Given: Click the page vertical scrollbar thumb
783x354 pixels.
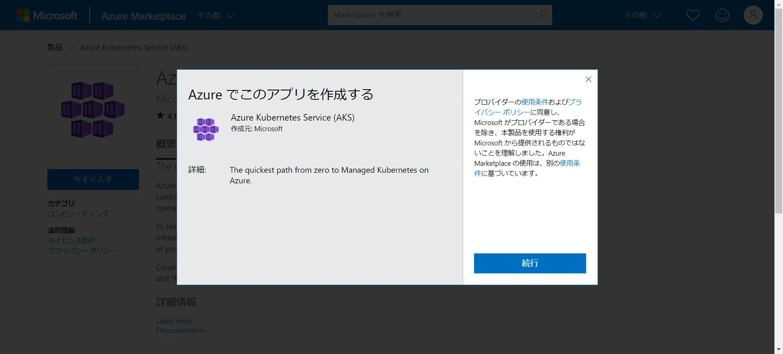Looking at the screenshot, I should (x=779, y=110).
